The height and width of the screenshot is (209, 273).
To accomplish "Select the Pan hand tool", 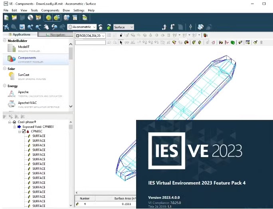I will click(46, 27).
